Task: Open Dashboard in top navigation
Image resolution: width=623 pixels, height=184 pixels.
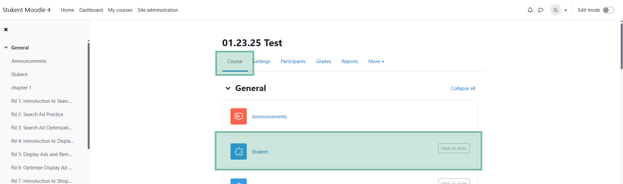Action: coord(91,10)
